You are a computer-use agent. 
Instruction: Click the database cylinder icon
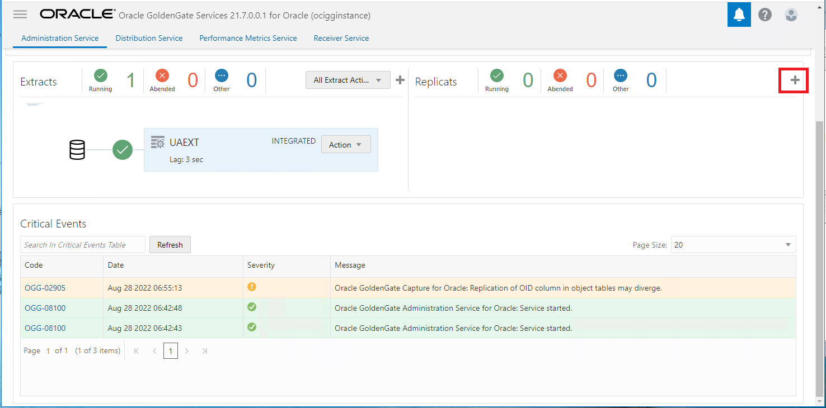[77, 150]
